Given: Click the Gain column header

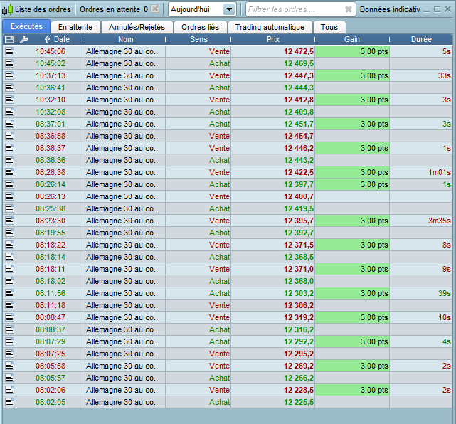Looking at the screenshot, I should click(351, 39).
